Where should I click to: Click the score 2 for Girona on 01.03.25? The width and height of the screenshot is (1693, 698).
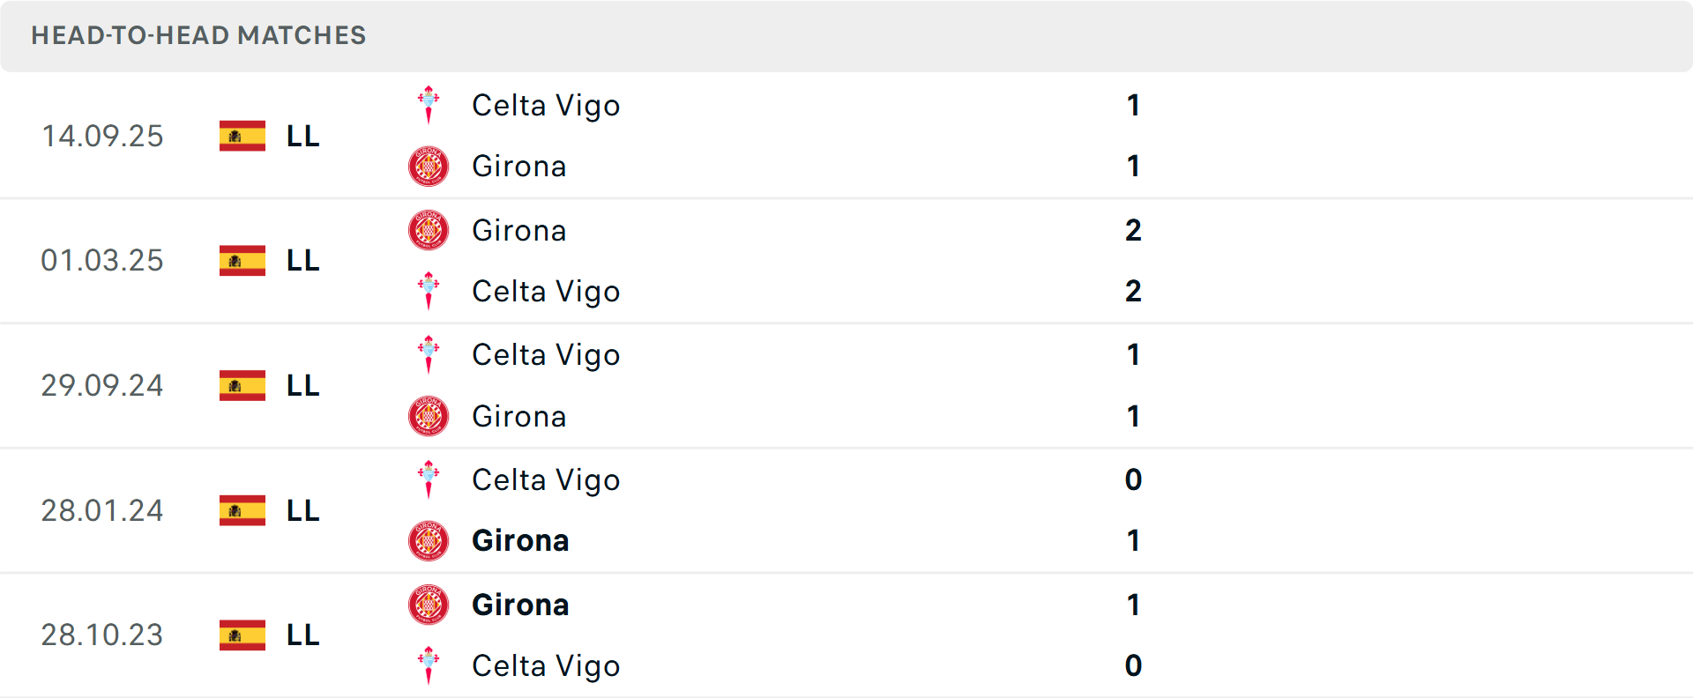pyautogui.click(x=1133, y=229)
